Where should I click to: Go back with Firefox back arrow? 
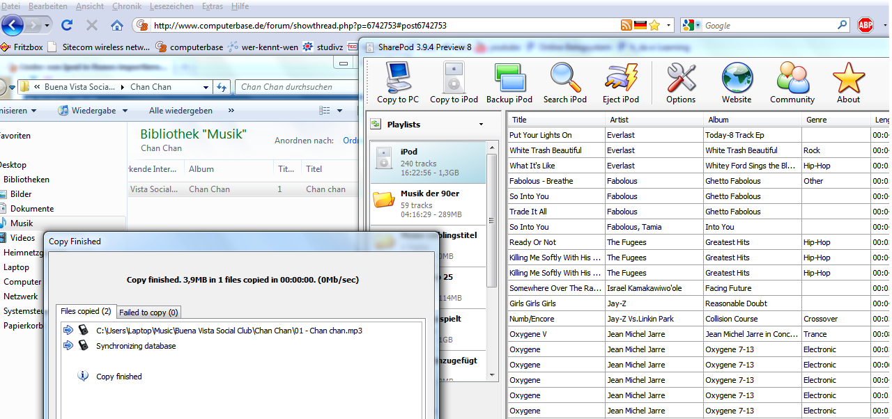pyautogui.click(x=13, y=25)
